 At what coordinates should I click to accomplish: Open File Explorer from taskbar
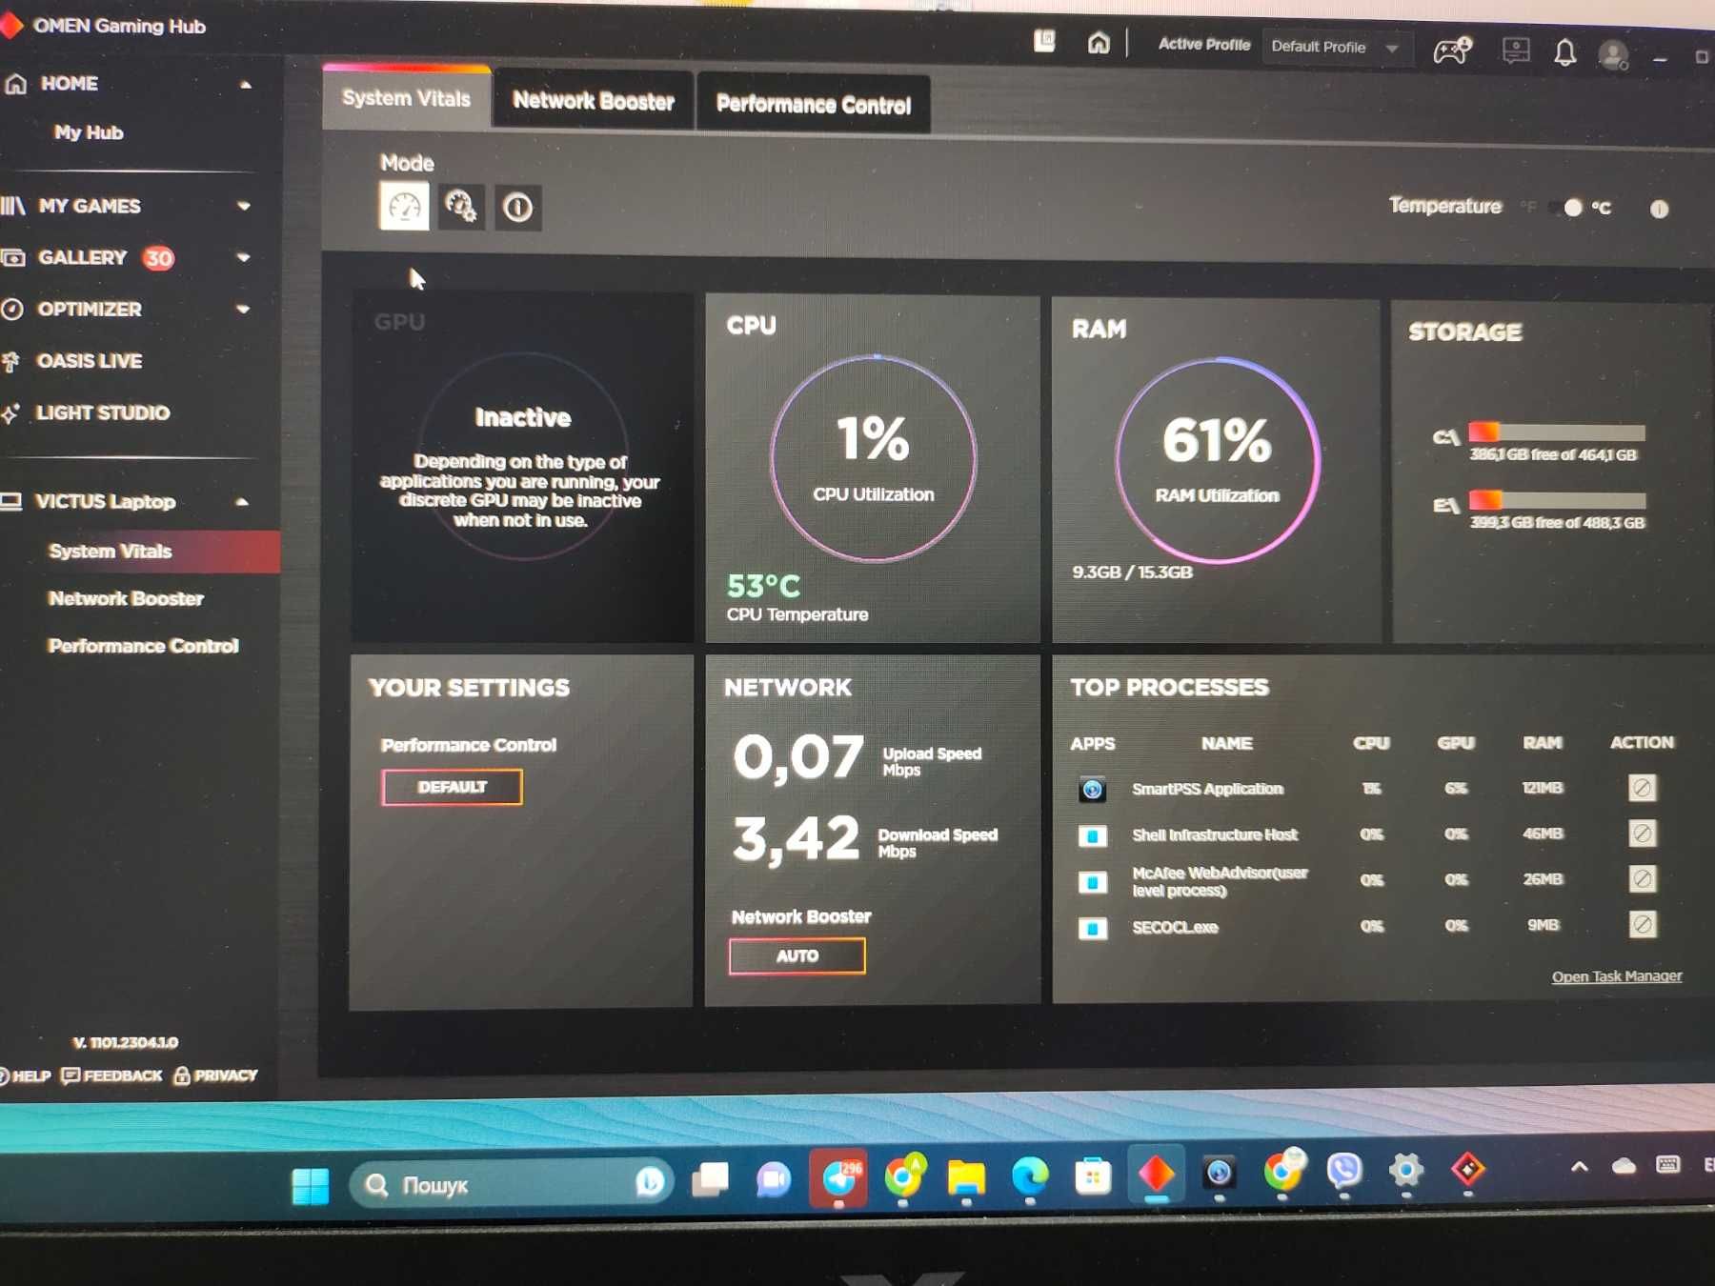[x=966, y=1177]
